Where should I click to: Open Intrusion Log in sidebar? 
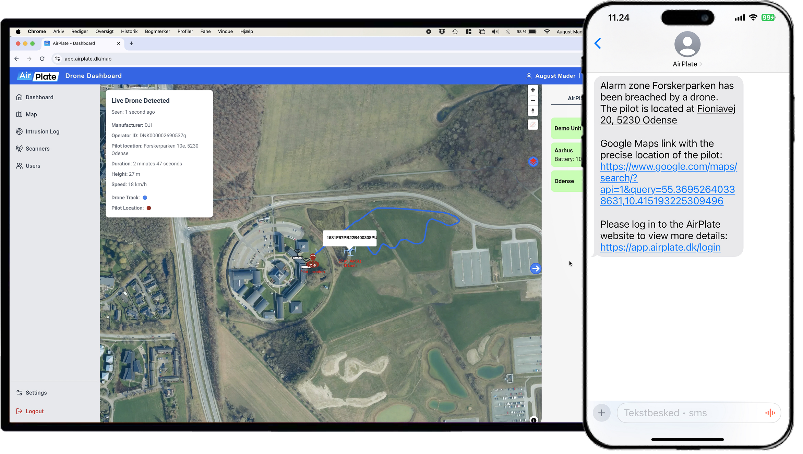point(42,131)
